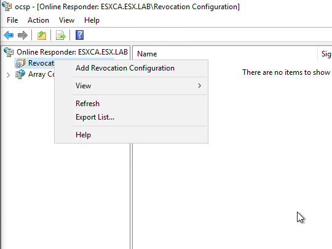Click the Up One Level folder icon
The image size is (332, 249).
click(42, 35)
